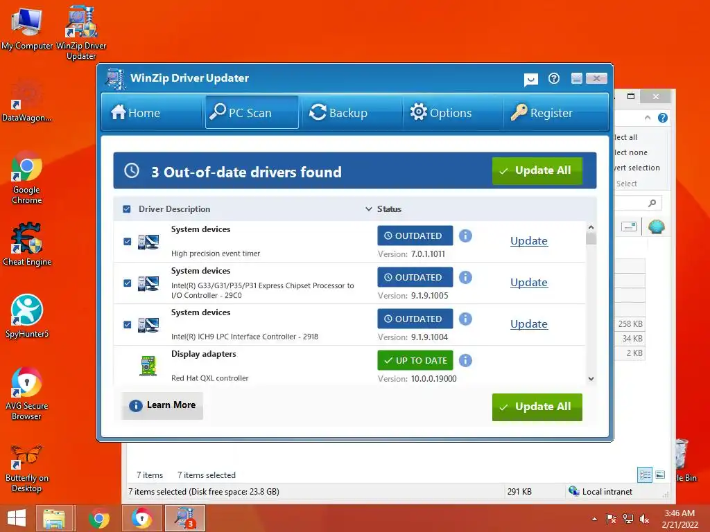
Task: Switch to the PC Scan tab
Action: tap(252, 113)
